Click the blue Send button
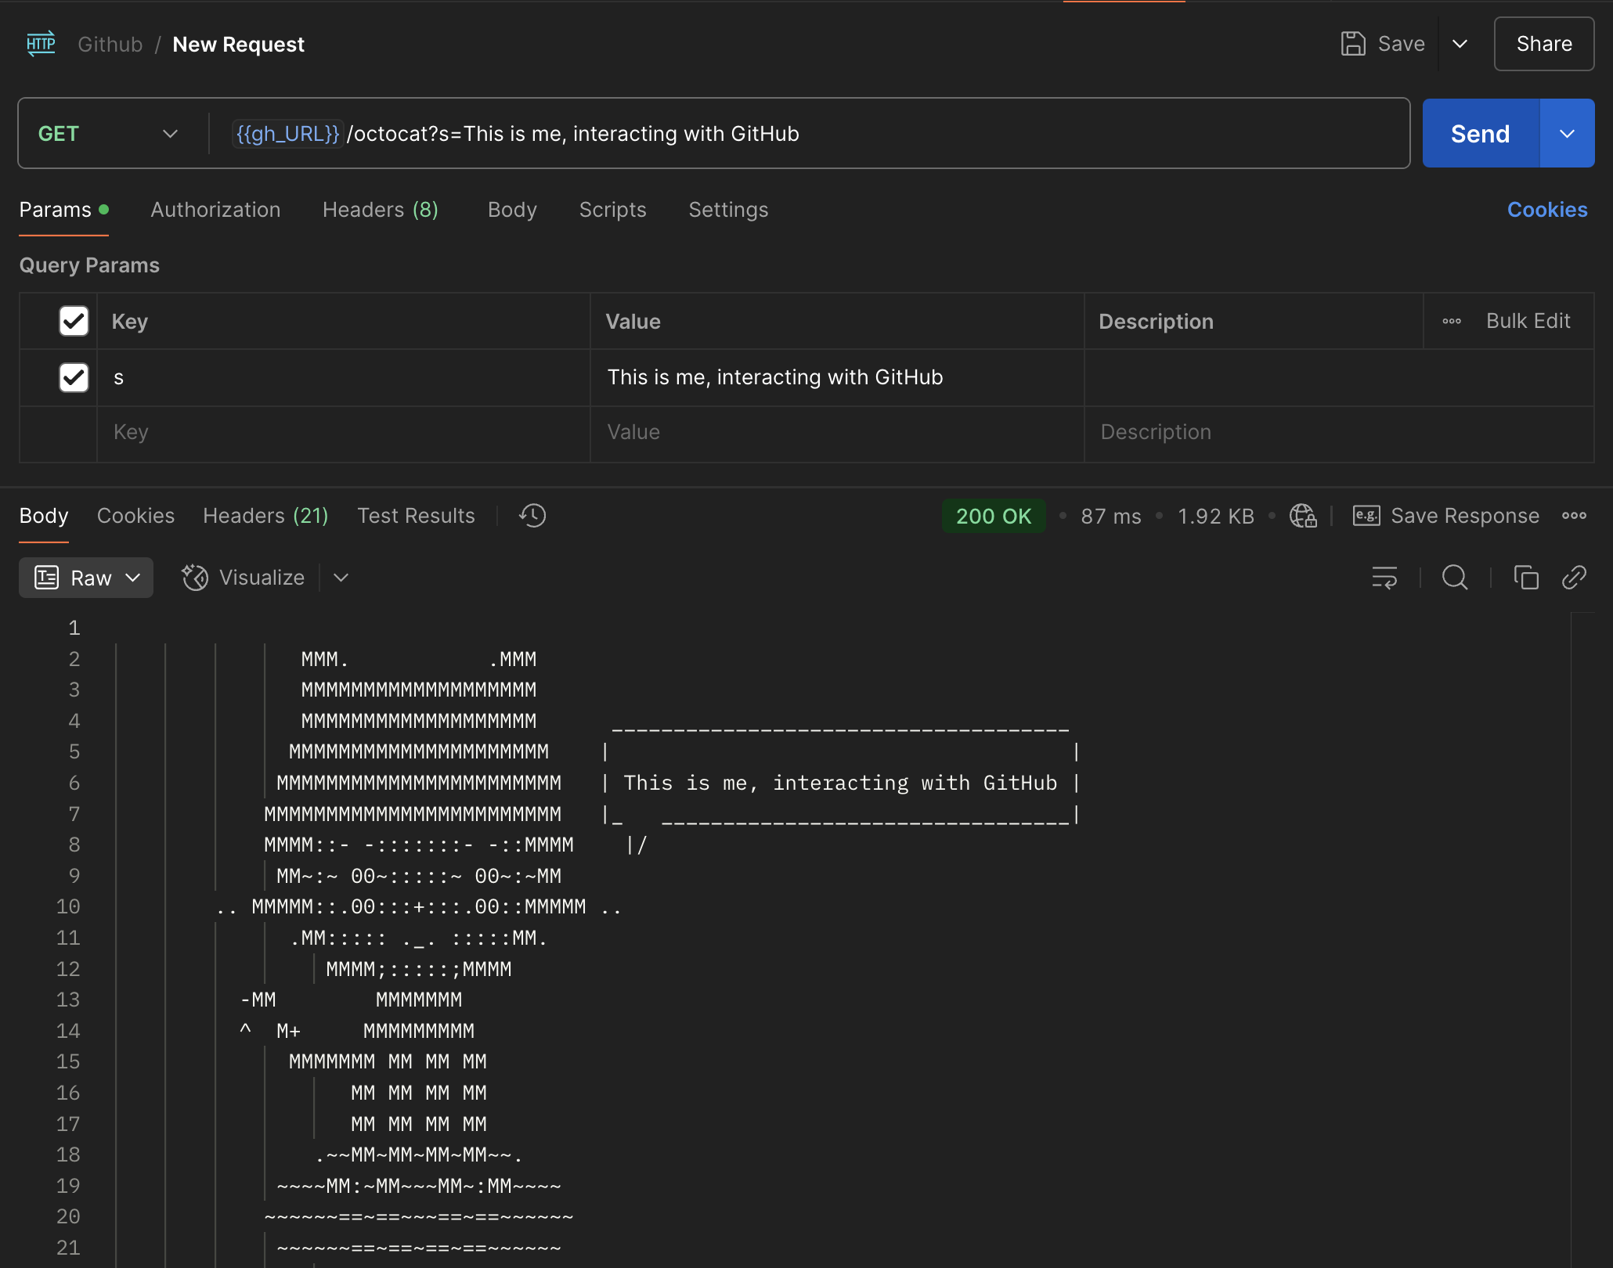 pos(1480,134)
